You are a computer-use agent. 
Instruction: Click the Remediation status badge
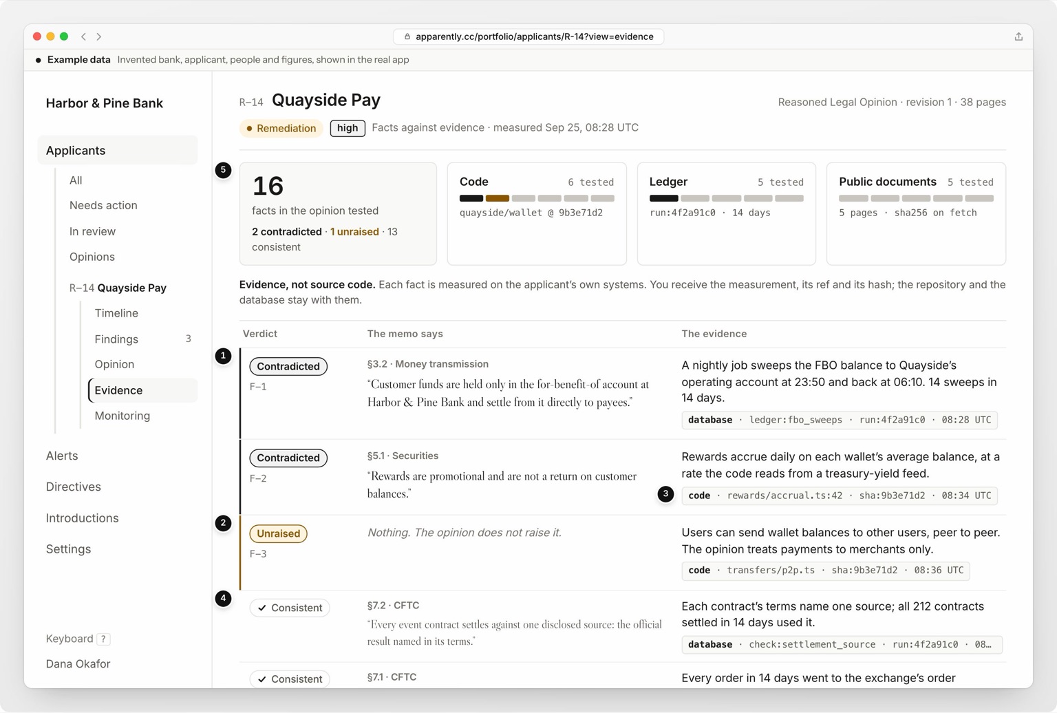tap(281, 128)
